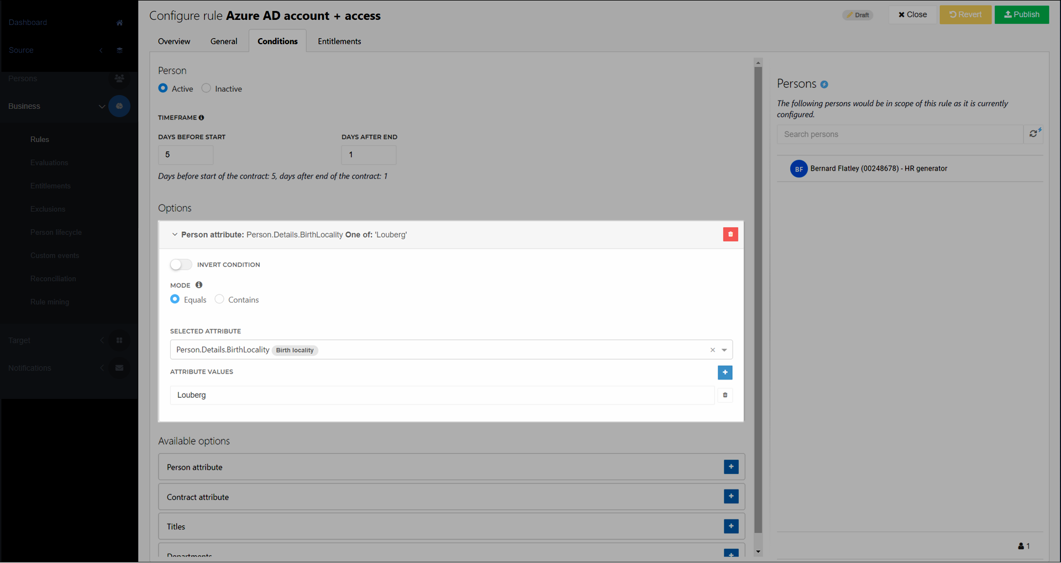Expand the Source sidebar chevron
Viewport: 1061px width, 563px height.
pyautogui.click(x=101, y=50)
